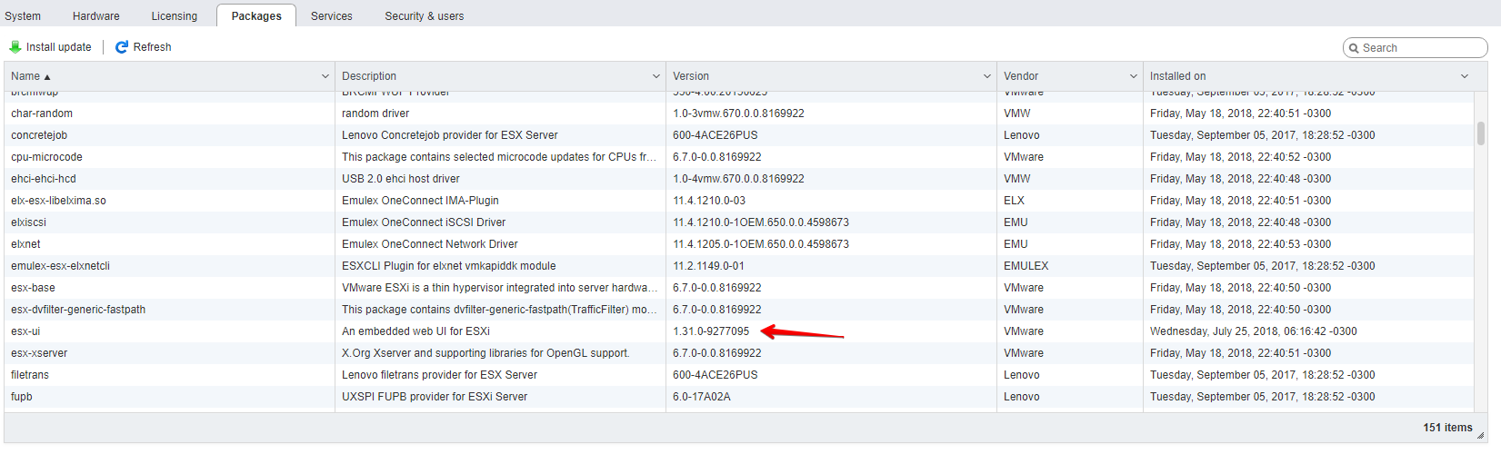Open the Vendor column dropdown chevron
Viewport: 1501px width, 464px height.
[1134, 76]
